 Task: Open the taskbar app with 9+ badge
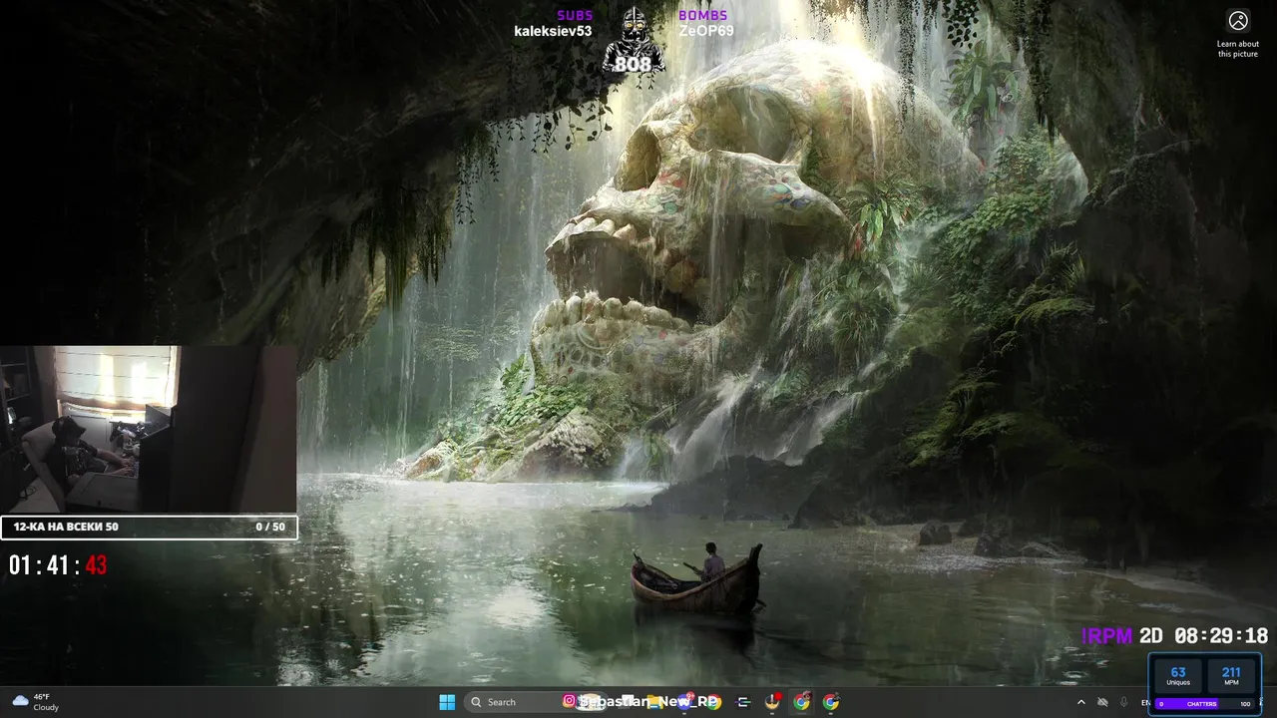(684, 702)
